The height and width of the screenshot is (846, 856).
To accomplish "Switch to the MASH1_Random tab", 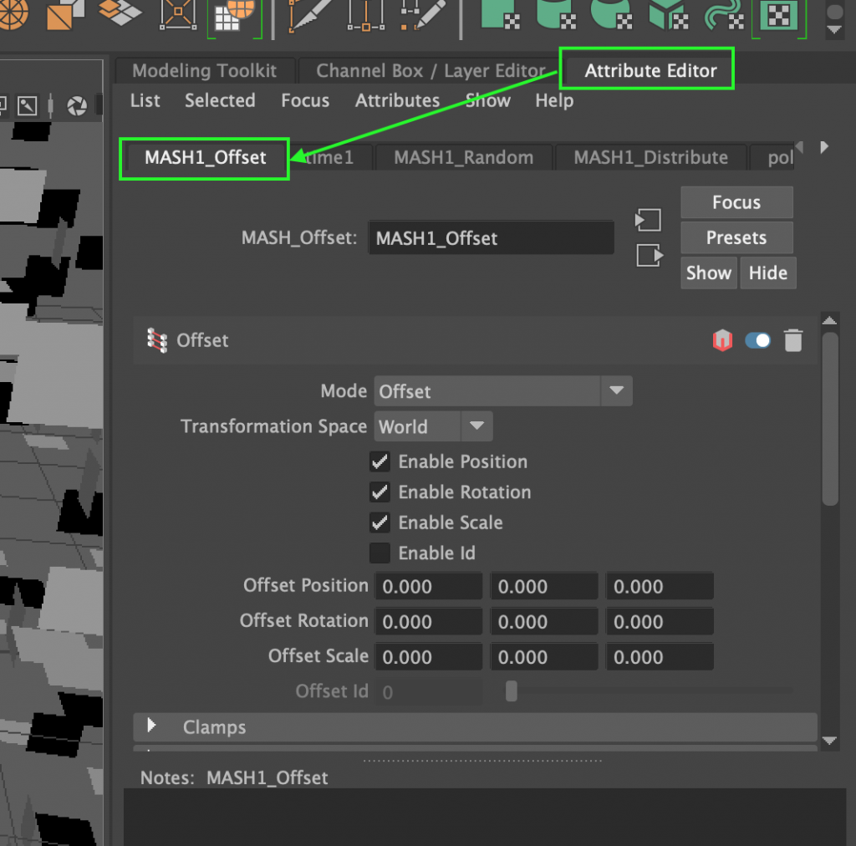I will (464, 156).
